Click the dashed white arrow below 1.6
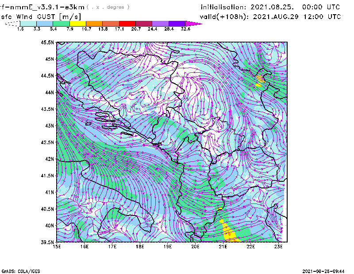This screenshot has height=274, width=354. point(12,23)
